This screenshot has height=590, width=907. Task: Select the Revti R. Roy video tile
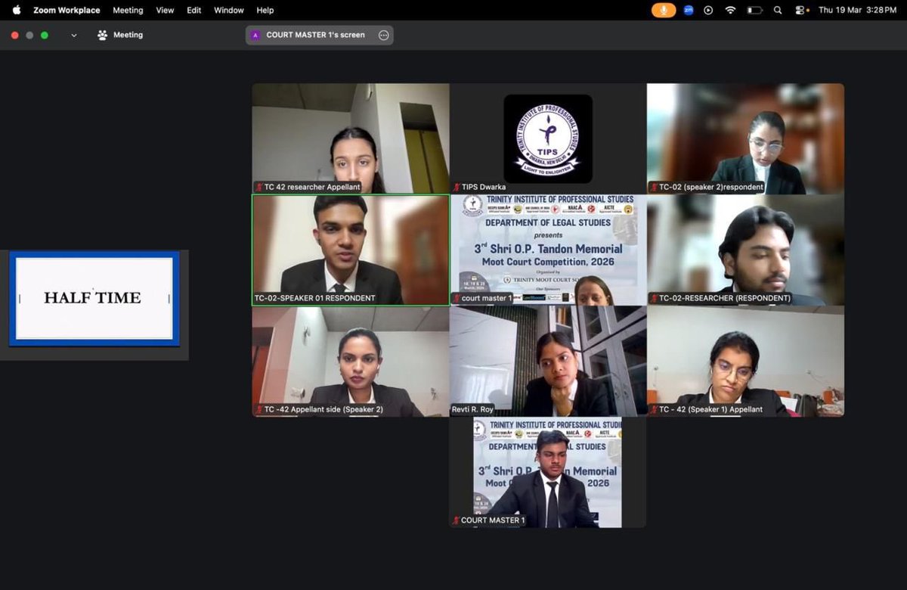(548, 361)
